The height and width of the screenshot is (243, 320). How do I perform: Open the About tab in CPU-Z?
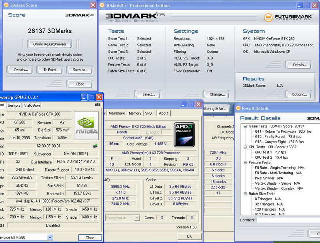pos(164,113)
